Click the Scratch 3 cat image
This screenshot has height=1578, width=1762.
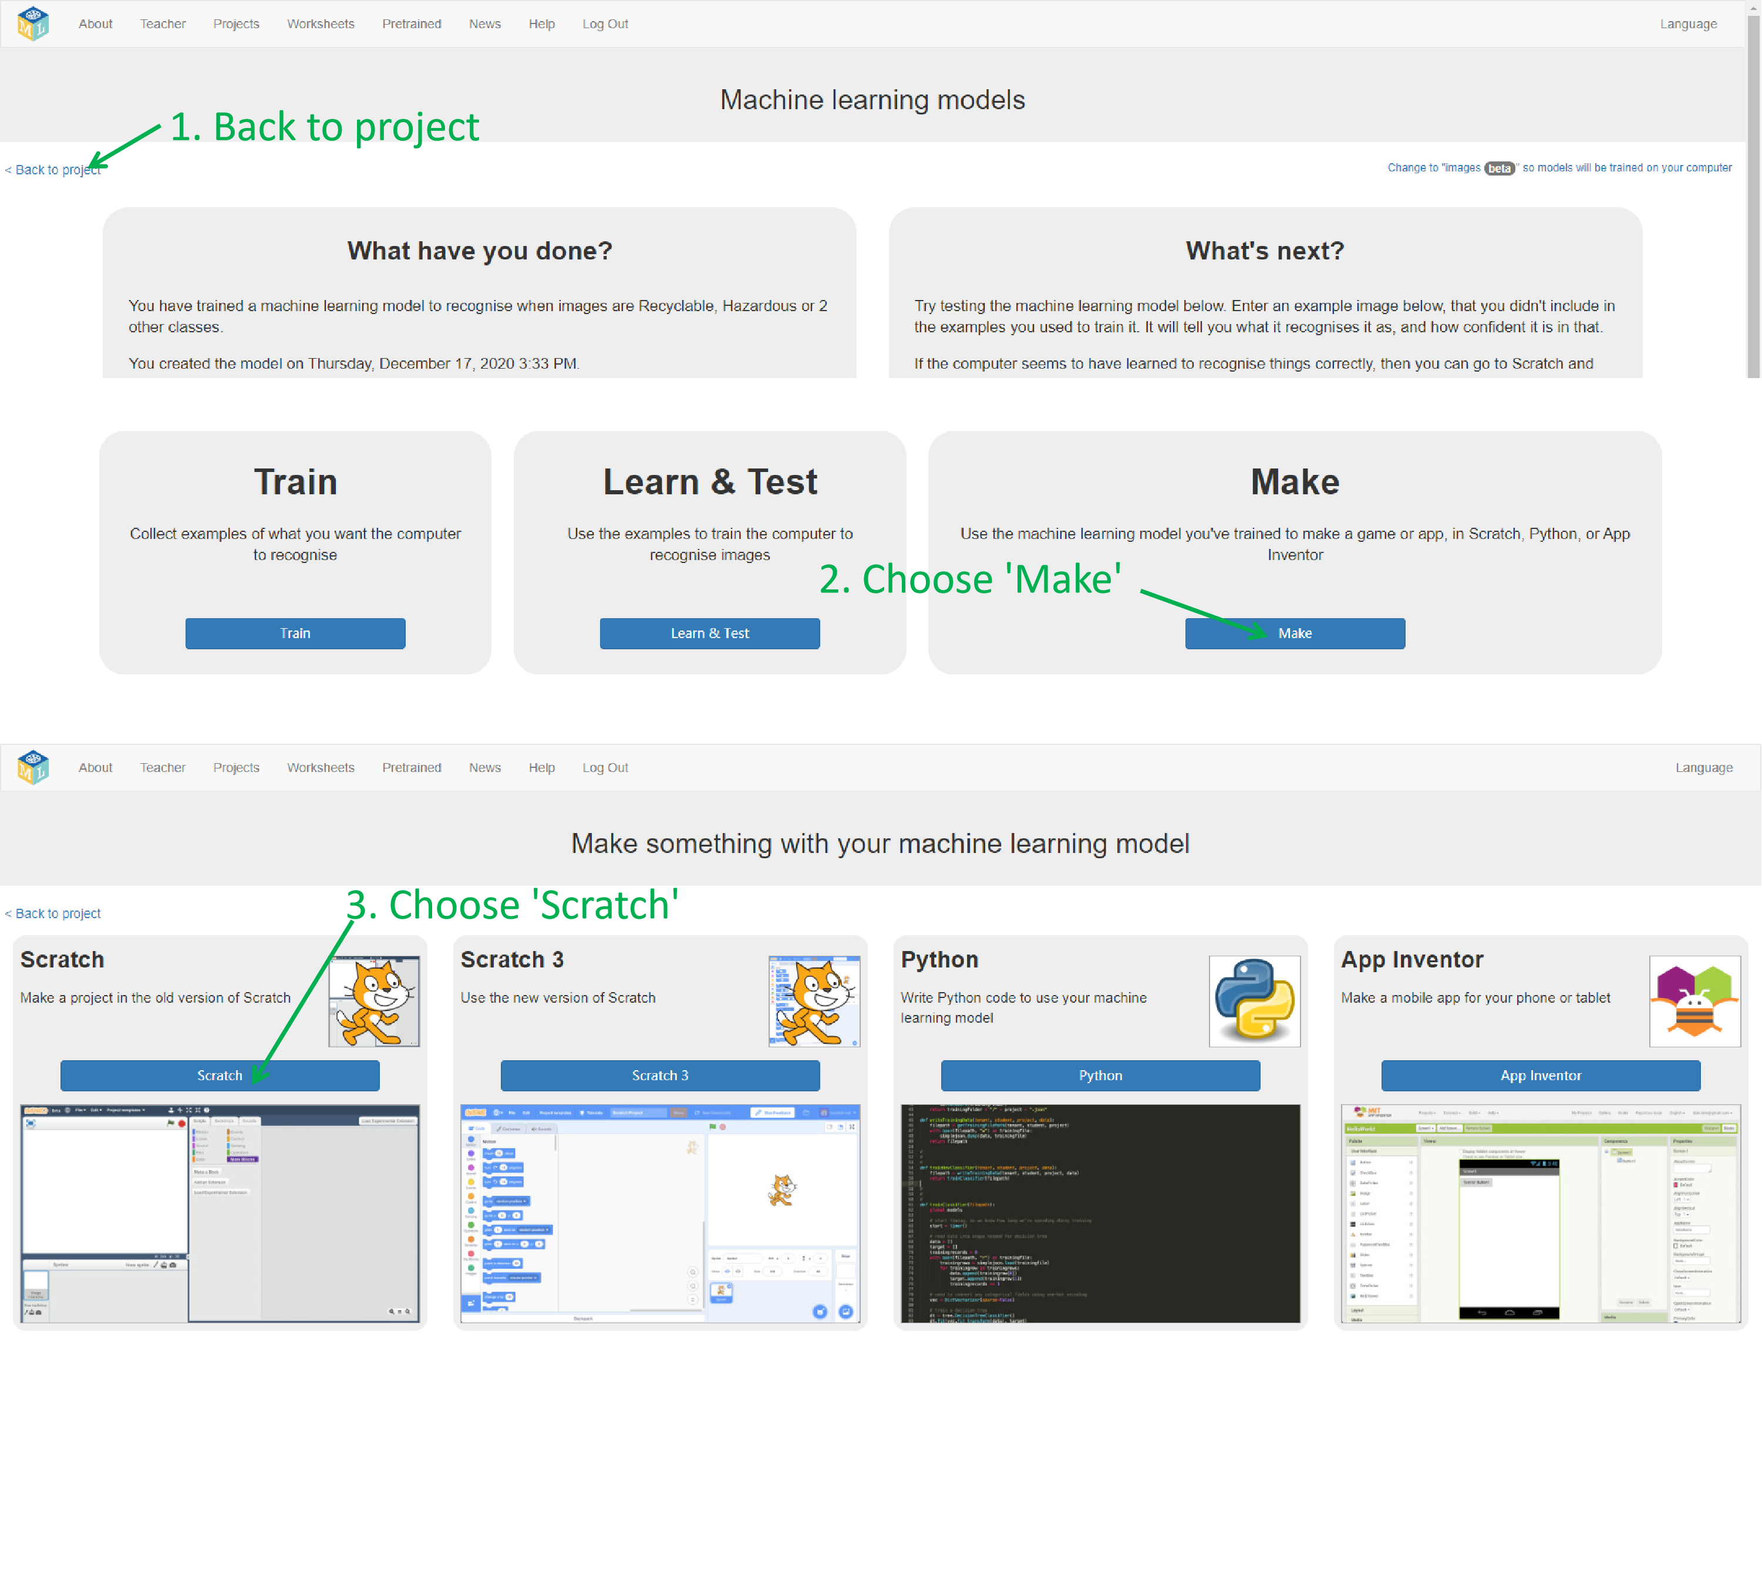[x=814, y=1002]
